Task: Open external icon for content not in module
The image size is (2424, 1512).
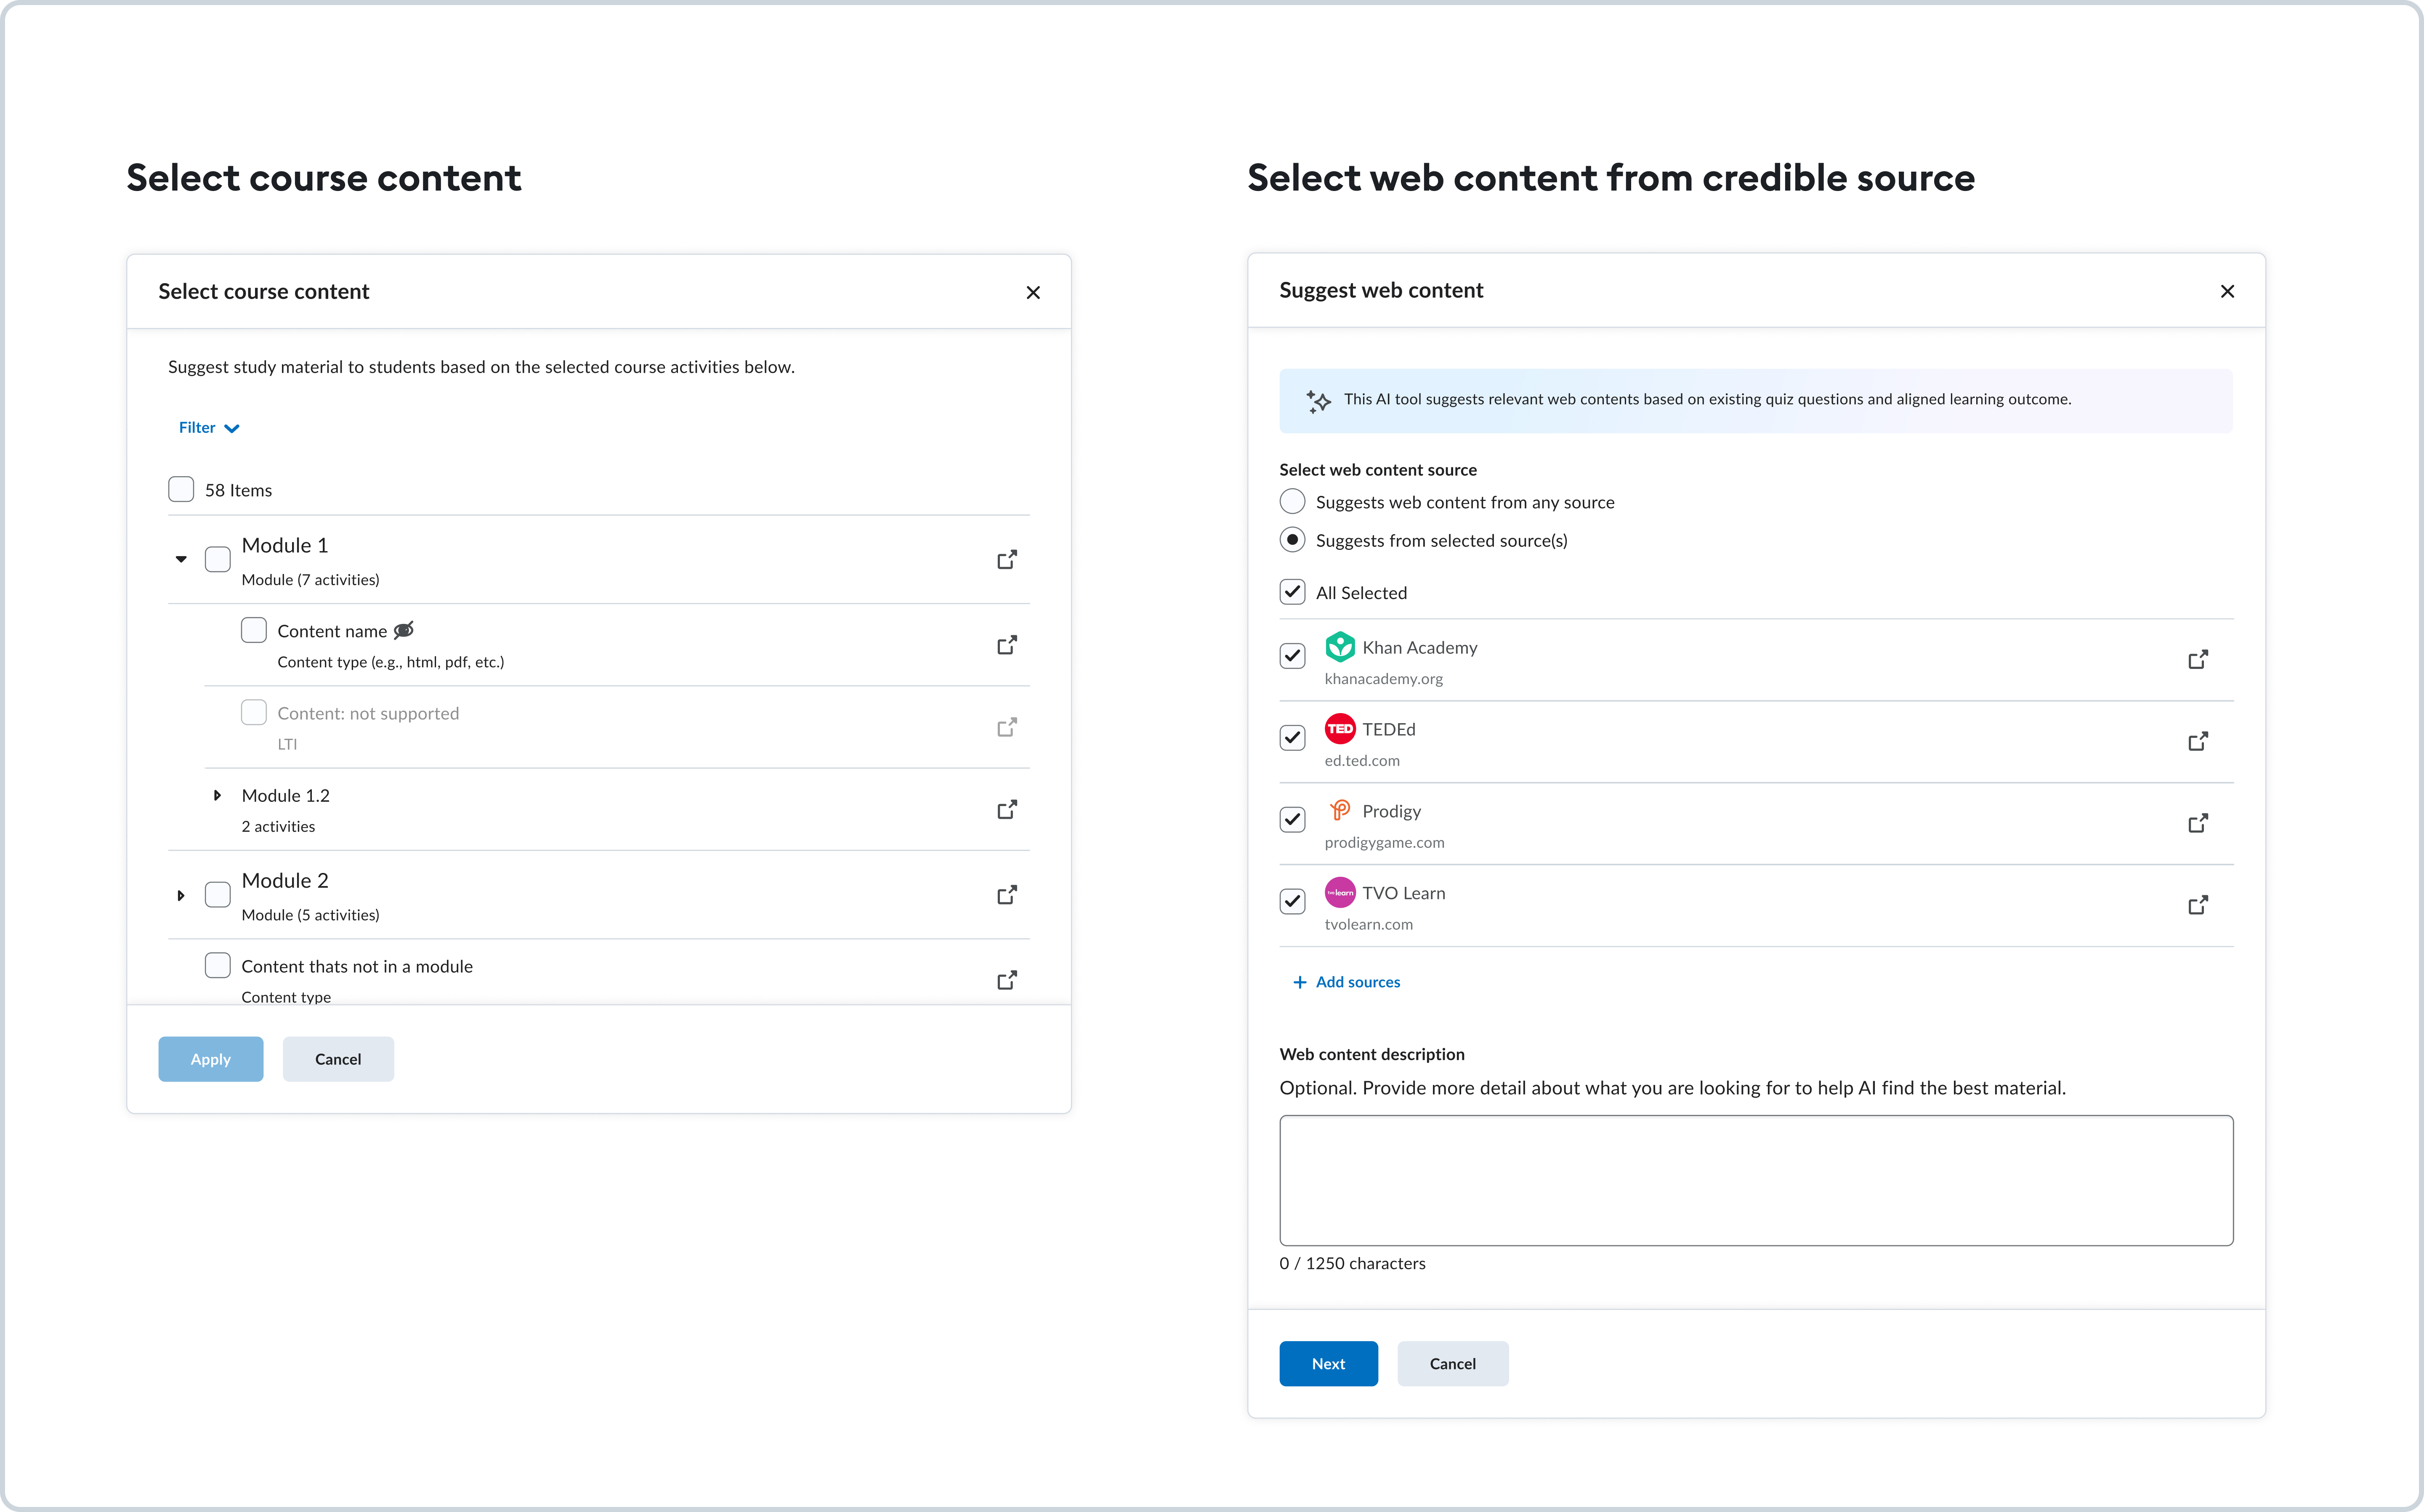Action: click(x=1007, y=980)
